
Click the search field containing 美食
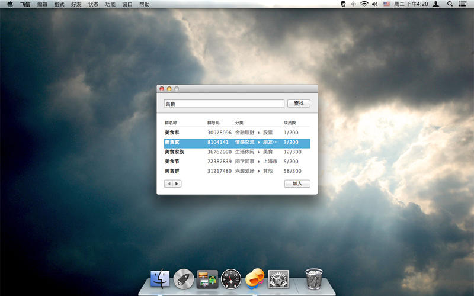224,104
